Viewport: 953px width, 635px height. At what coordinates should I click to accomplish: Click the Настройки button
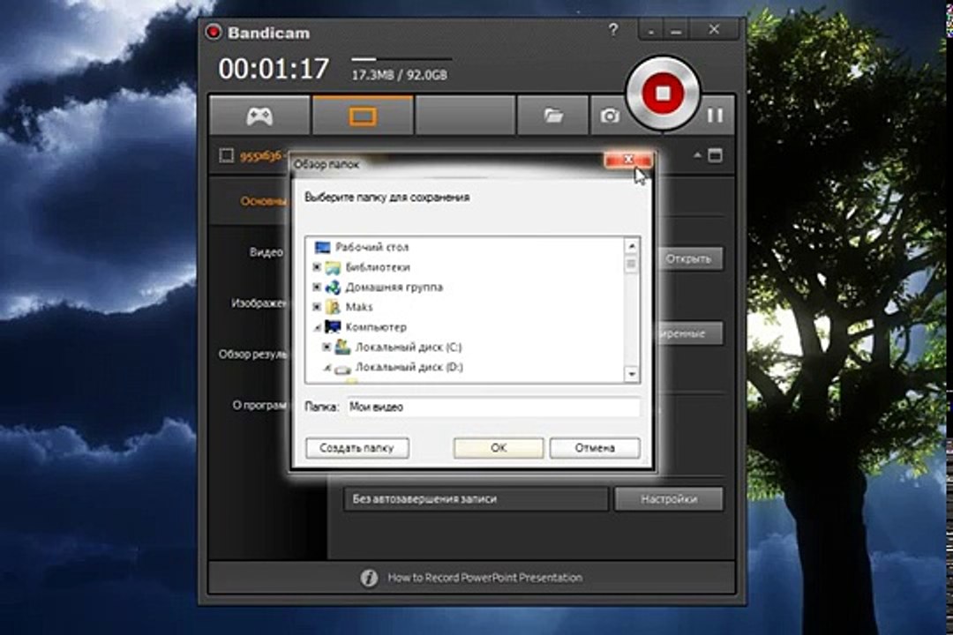point(669,499)
